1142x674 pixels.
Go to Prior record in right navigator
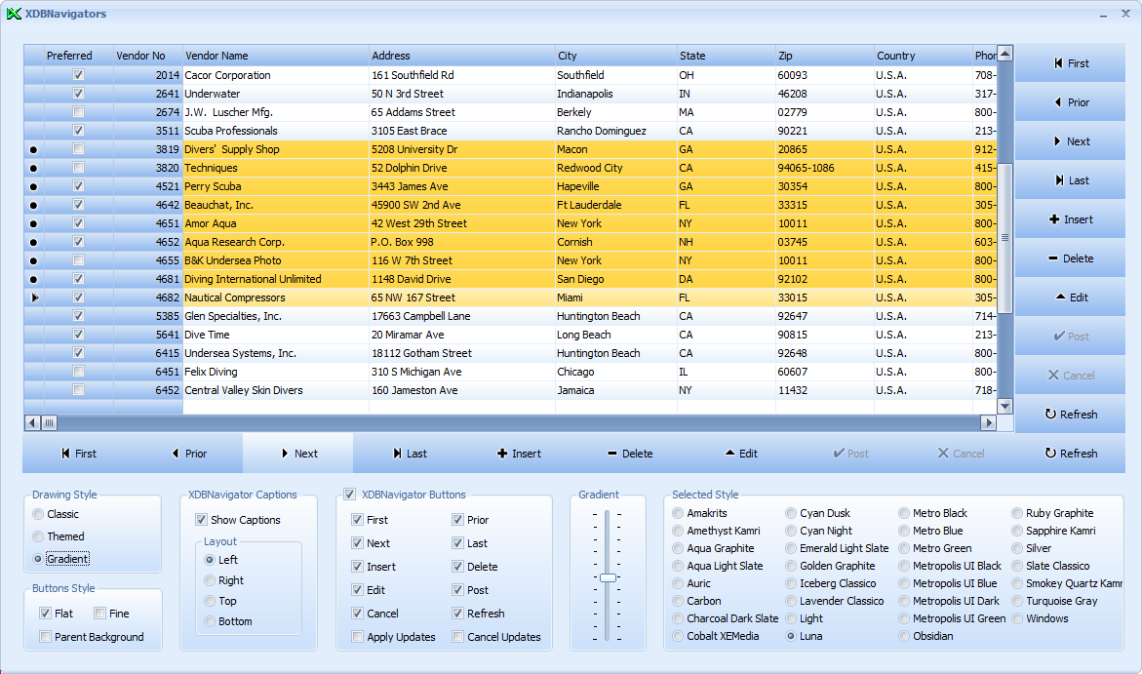click(1070, 102)
